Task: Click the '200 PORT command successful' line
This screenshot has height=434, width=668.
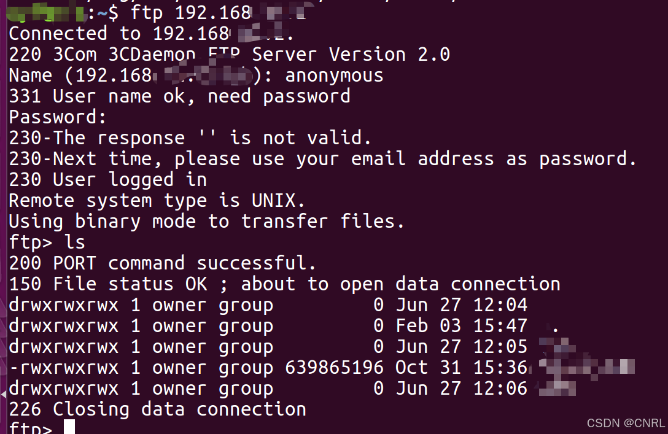Action: coord(162,263)
